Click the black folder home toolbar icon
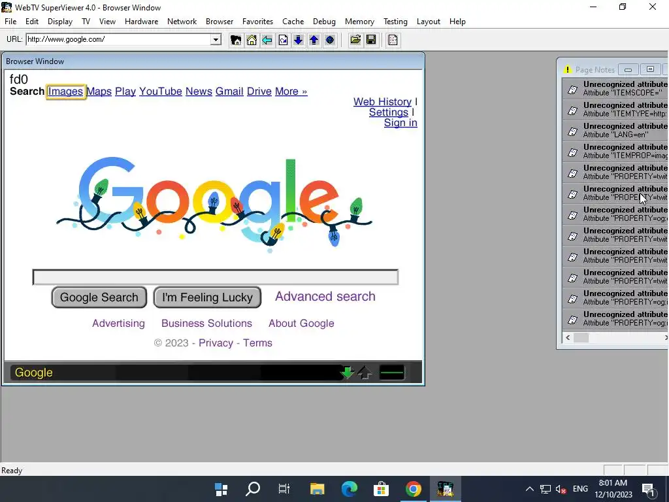669x502 pixels. click(x=235, y=40)
